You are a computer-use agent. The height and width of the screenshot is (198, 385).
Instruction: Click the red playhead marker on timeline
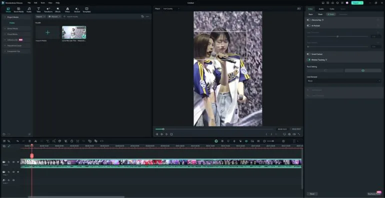click(31, 155)
